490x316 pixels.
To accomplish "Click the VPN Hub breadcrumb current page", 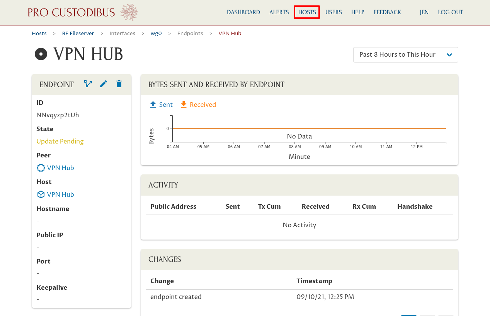I will click(230, 34).
